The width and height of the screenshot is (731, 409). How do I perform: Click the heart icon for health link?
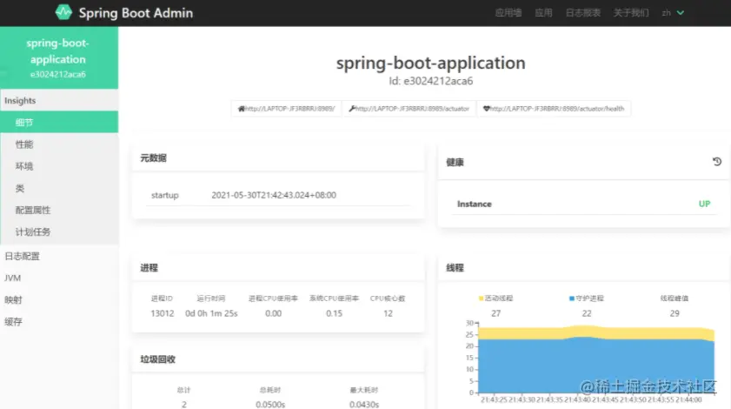tap(486, 109)
